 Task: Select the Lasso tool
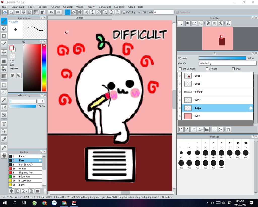click(x=4, y=93)
